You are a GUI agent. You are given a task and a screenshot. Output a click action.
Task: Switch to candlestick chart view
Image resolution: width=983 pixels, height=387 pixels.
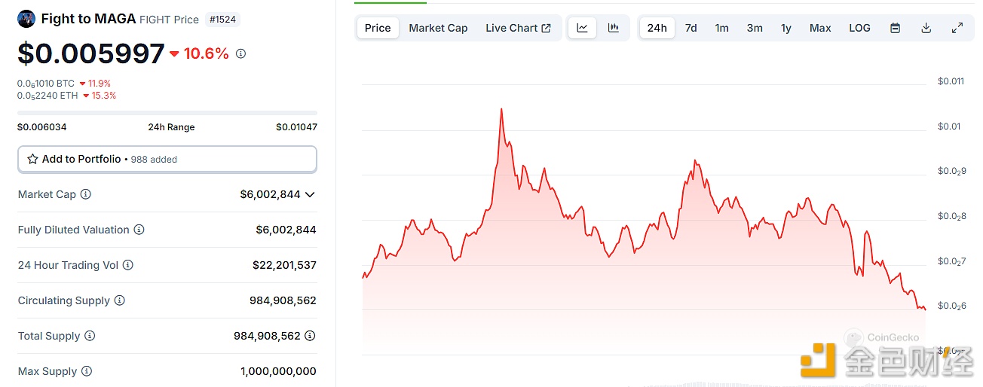(x=614, y=28)
